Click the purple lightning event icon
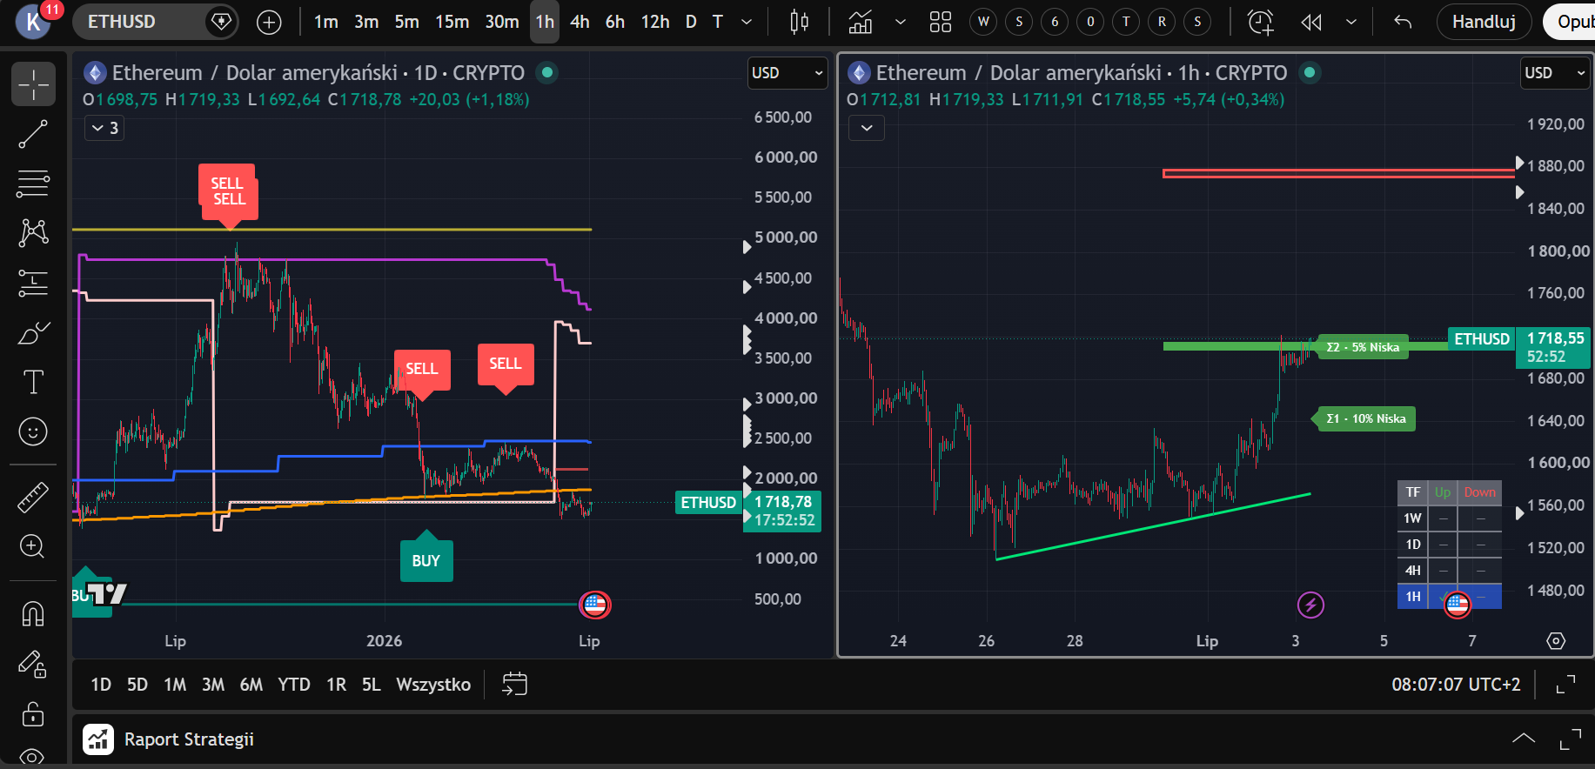Viewport: 1595px width, 769px height. (1310, 605)
